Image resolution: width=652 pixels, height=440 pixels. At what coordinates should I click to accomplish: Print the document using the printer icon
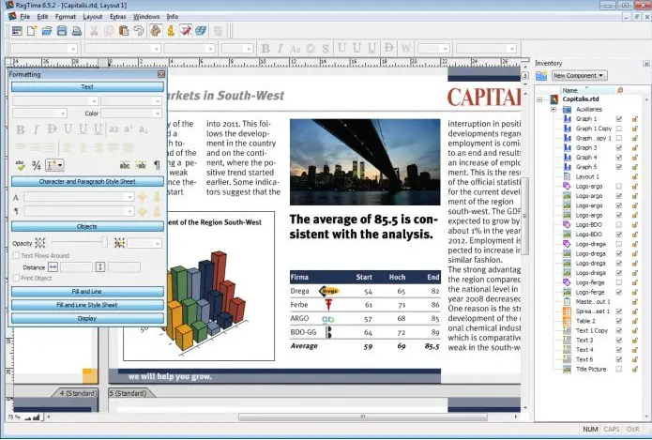coord(77,31)
